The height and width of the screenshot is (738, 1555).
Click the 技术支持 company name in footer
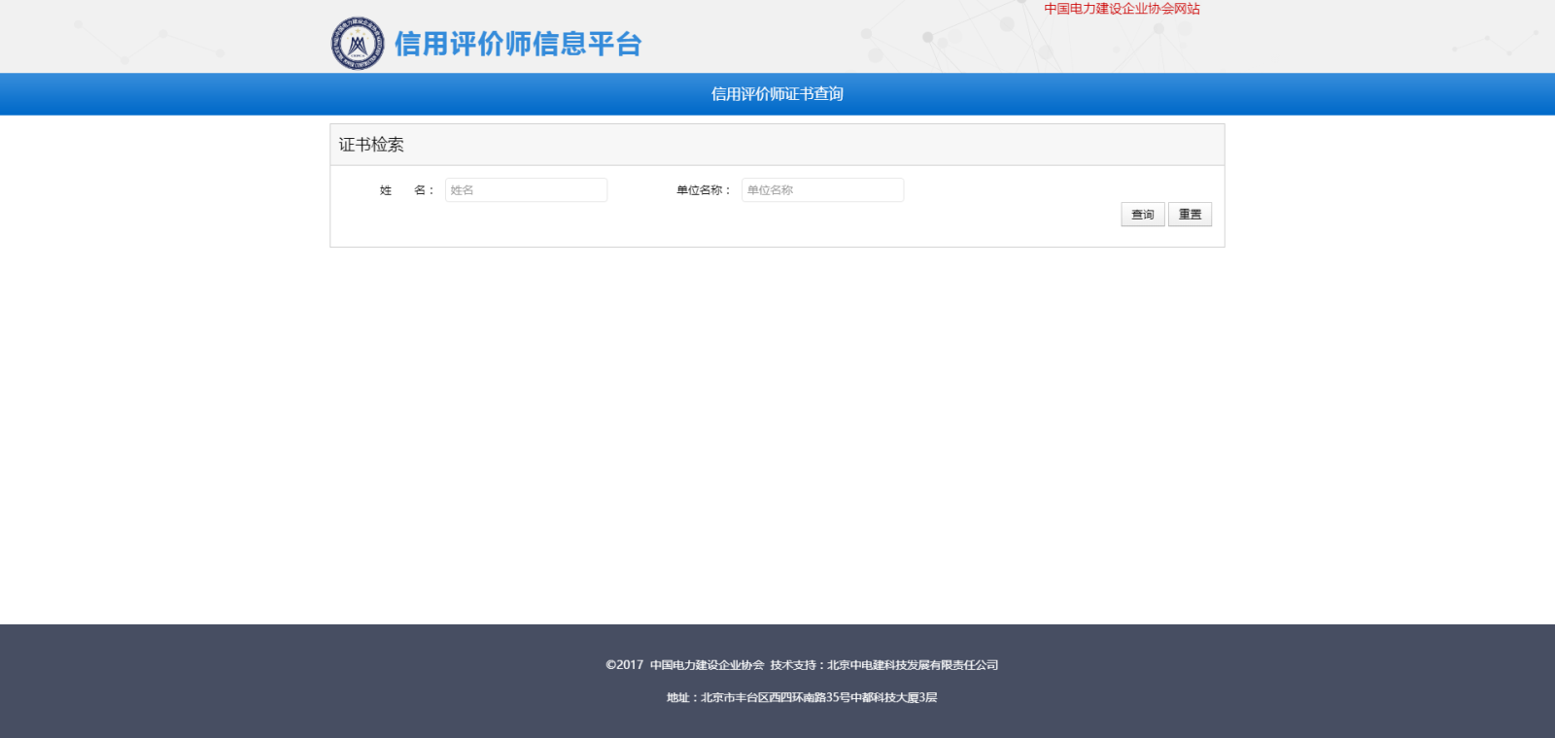coord(912,665)
